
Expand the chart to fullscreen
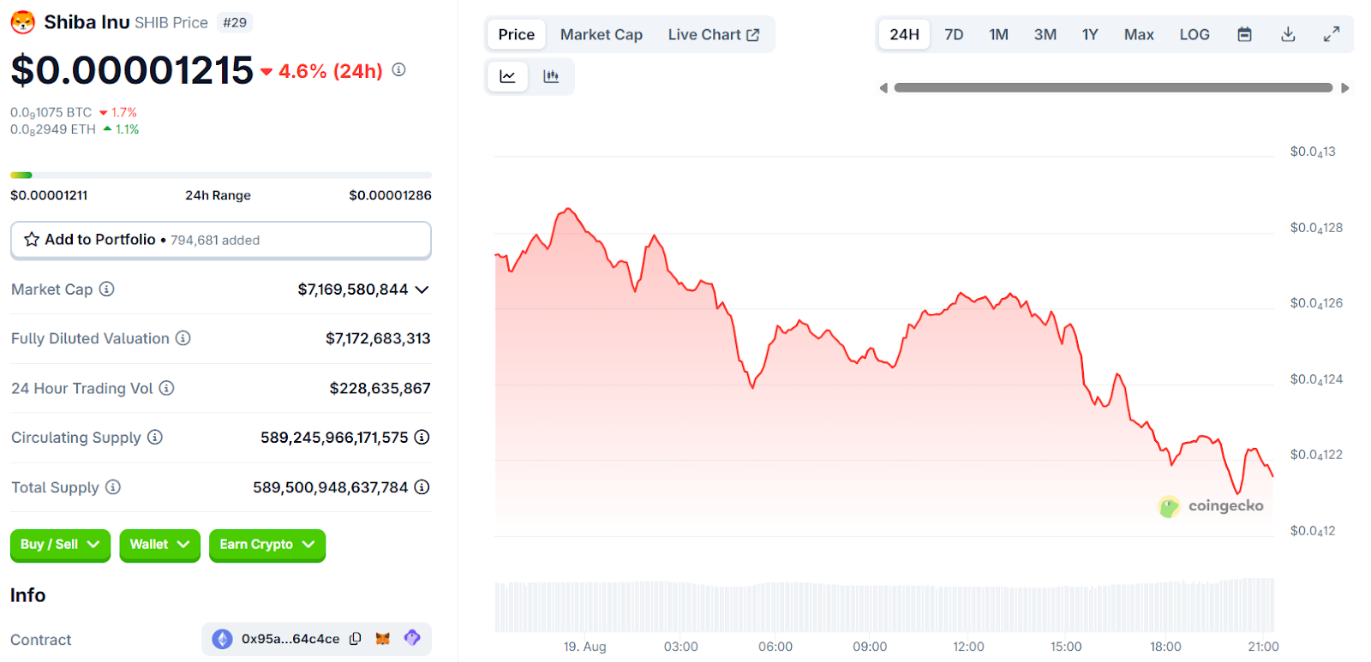(x=1331, y=34)
